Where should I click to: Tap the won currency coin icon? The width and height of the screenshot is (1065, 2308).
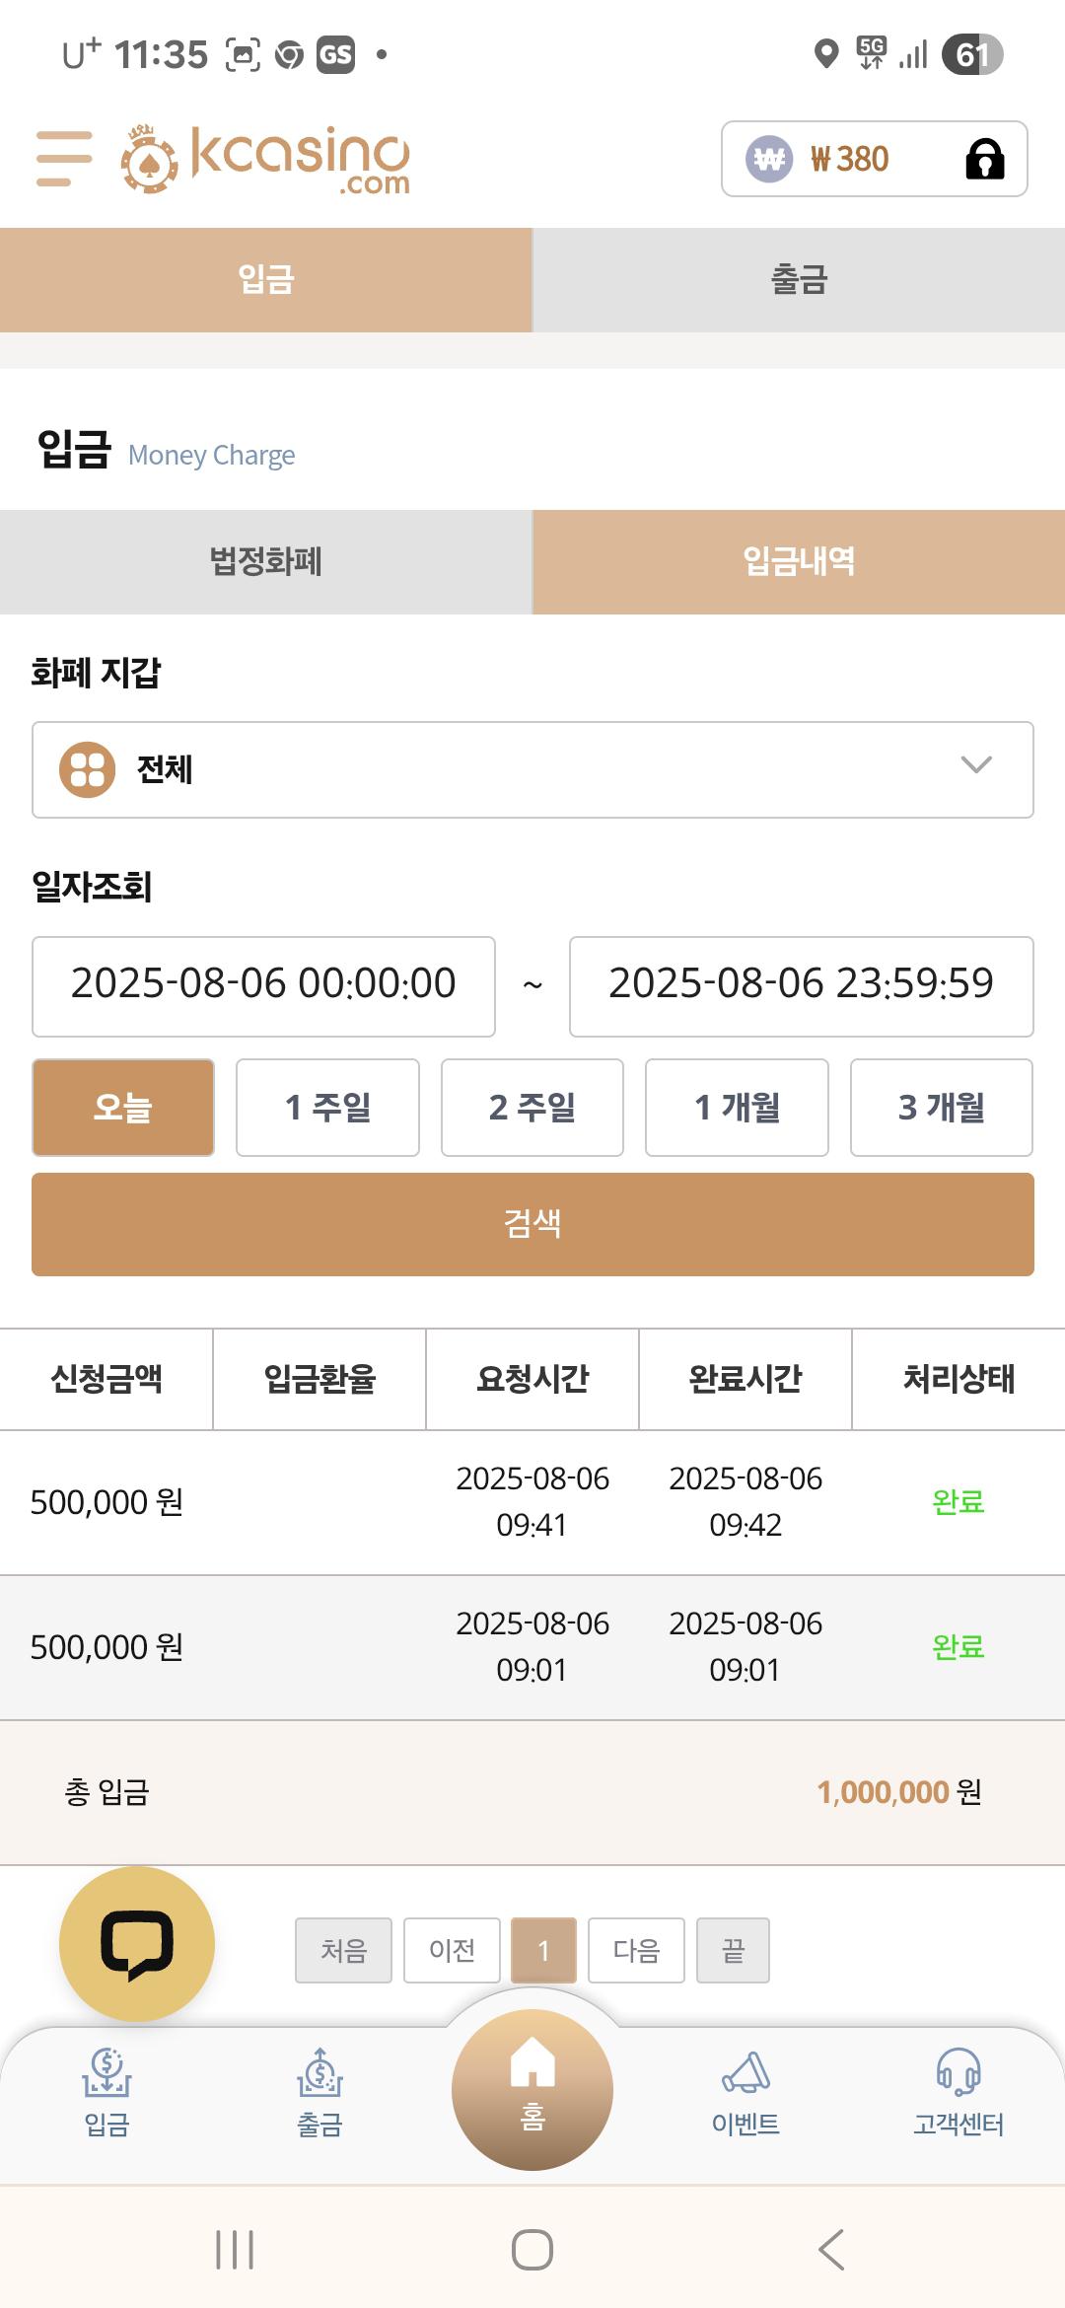pyautogui.click(x=769, y=159)
